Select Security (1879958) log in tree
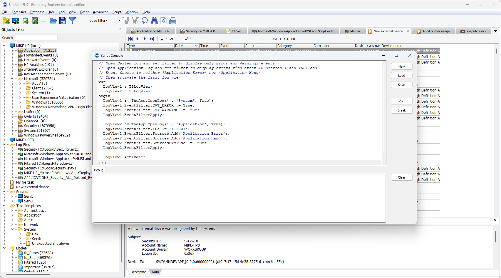 tap(39, 126)
